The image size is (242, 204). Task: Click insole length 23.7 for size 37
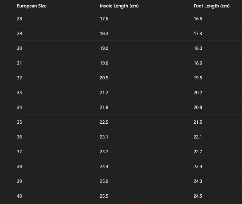tap(104, 152)
